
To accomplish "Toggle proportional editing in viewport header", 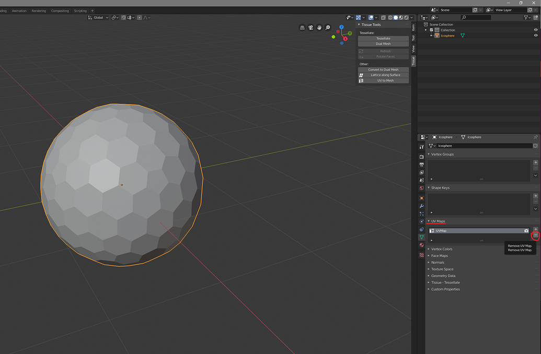I will [x=140, y=18].
